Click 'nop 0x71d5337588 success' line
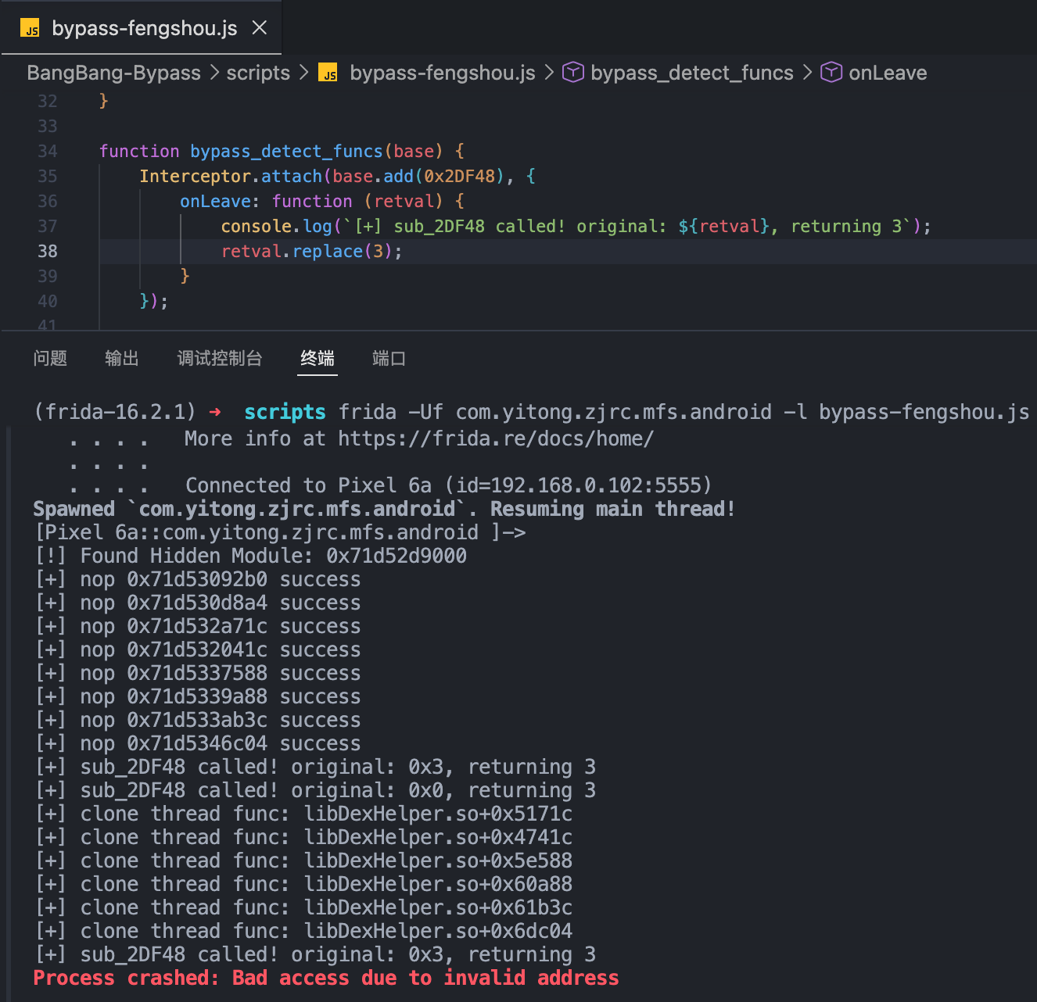 pos(198,673)
